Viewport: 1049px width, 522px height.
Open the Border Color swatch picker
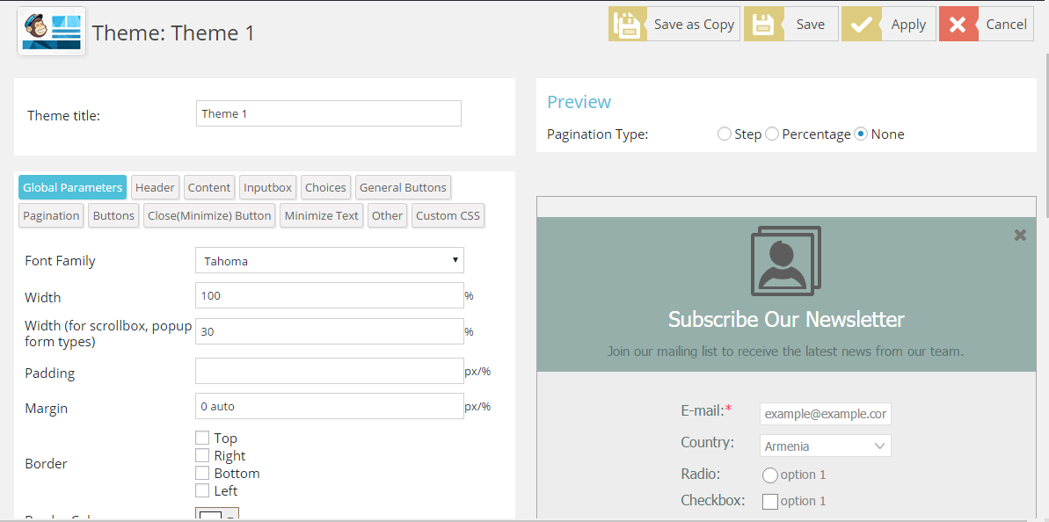point(217,515)
